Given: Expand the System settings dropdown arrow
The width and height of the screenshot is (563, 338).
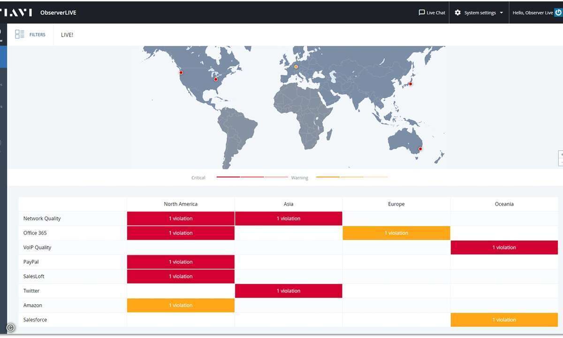Looking at the screenshot, I should 502,13.
